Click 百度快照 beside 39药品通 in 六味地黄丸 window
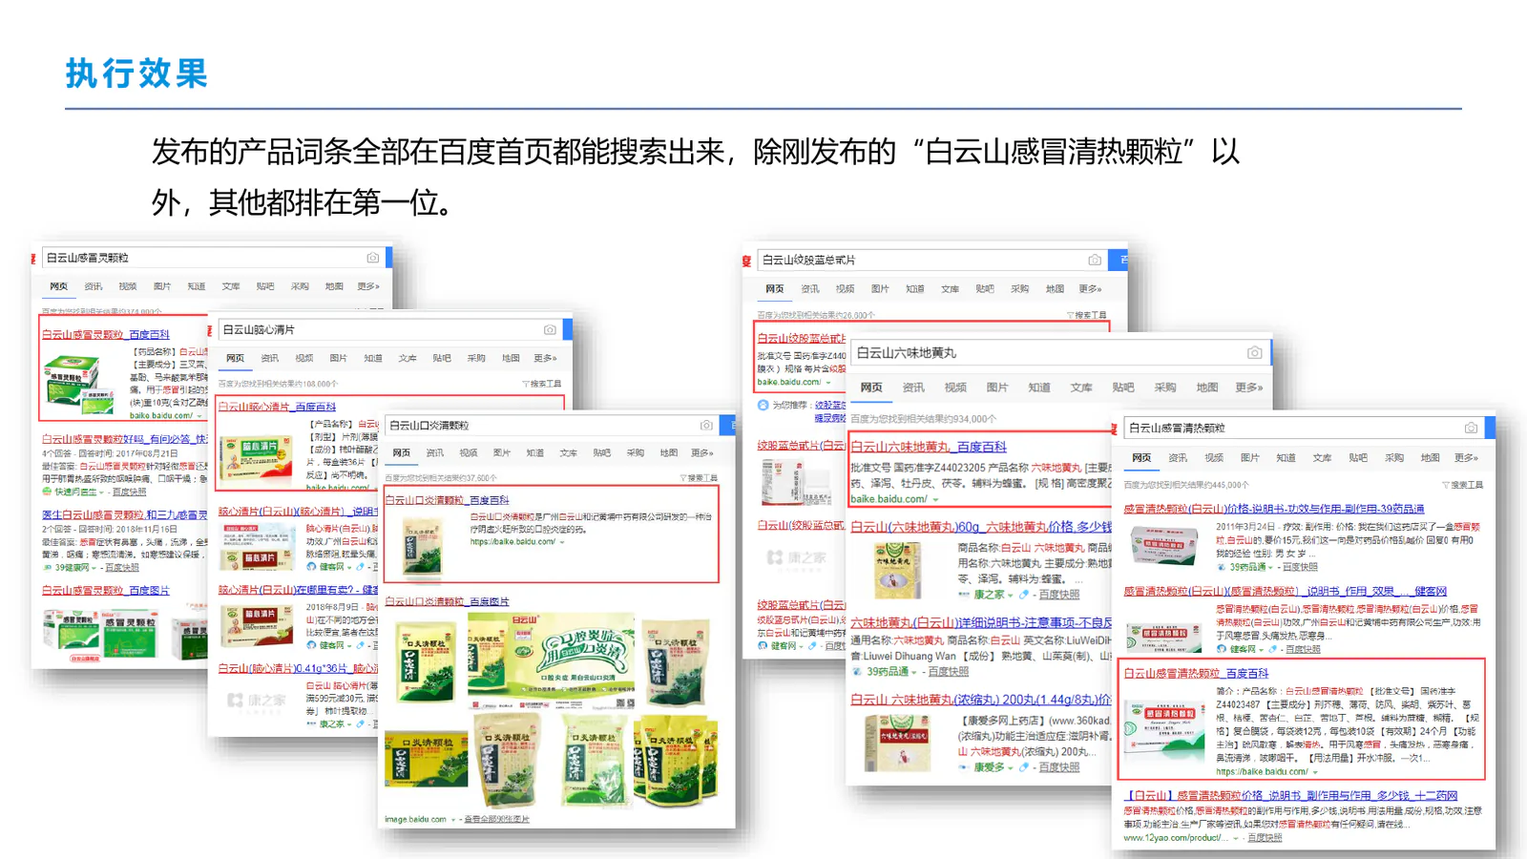The height and width of the screenshot is (859, 1527). coord(948,672)
